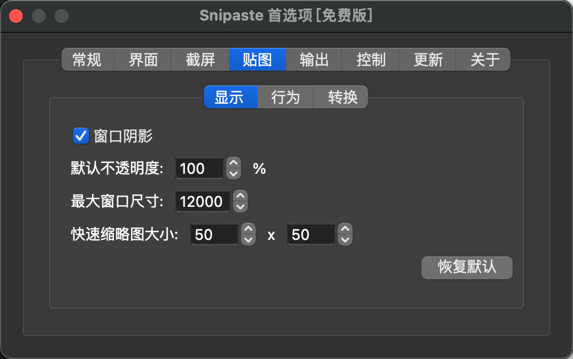Open the 关于 tab
Screen dimensions: 573x359
(x=485, y=60)
